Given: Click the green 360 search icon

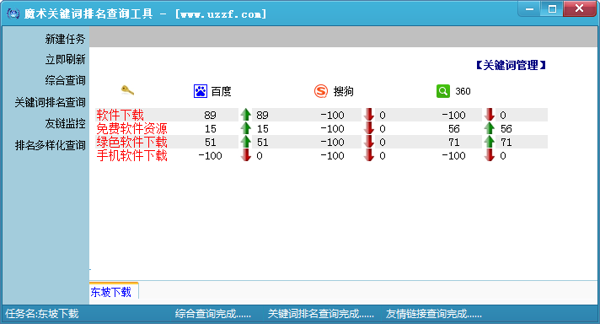Looking at the screenshot, I should pos(443,91).
